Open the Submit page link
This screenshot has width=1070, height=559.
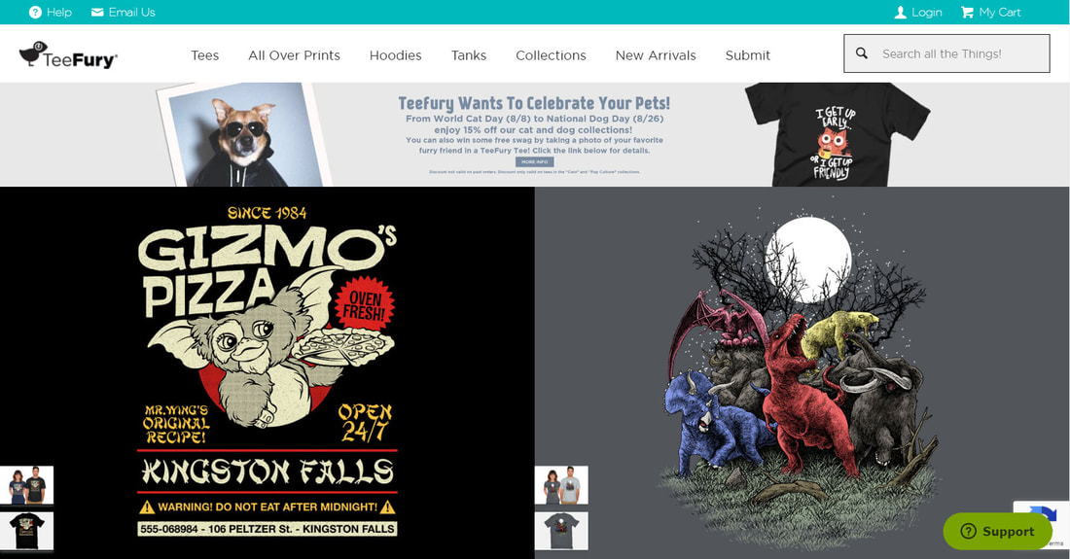(747, 55)
